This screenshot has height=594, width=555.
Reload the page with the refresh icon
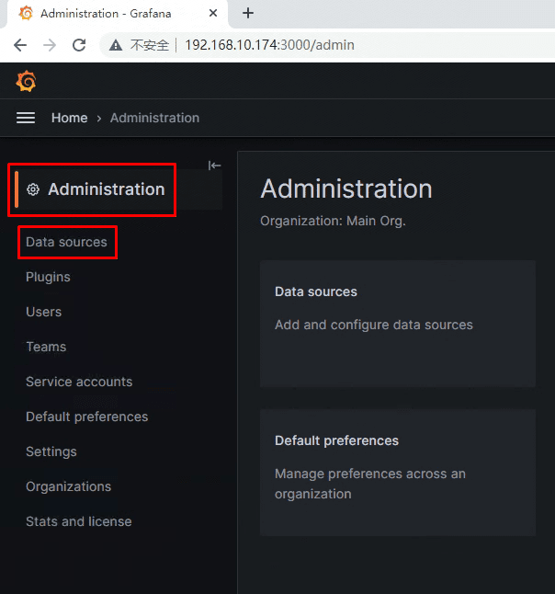click(x=79, y=45)
